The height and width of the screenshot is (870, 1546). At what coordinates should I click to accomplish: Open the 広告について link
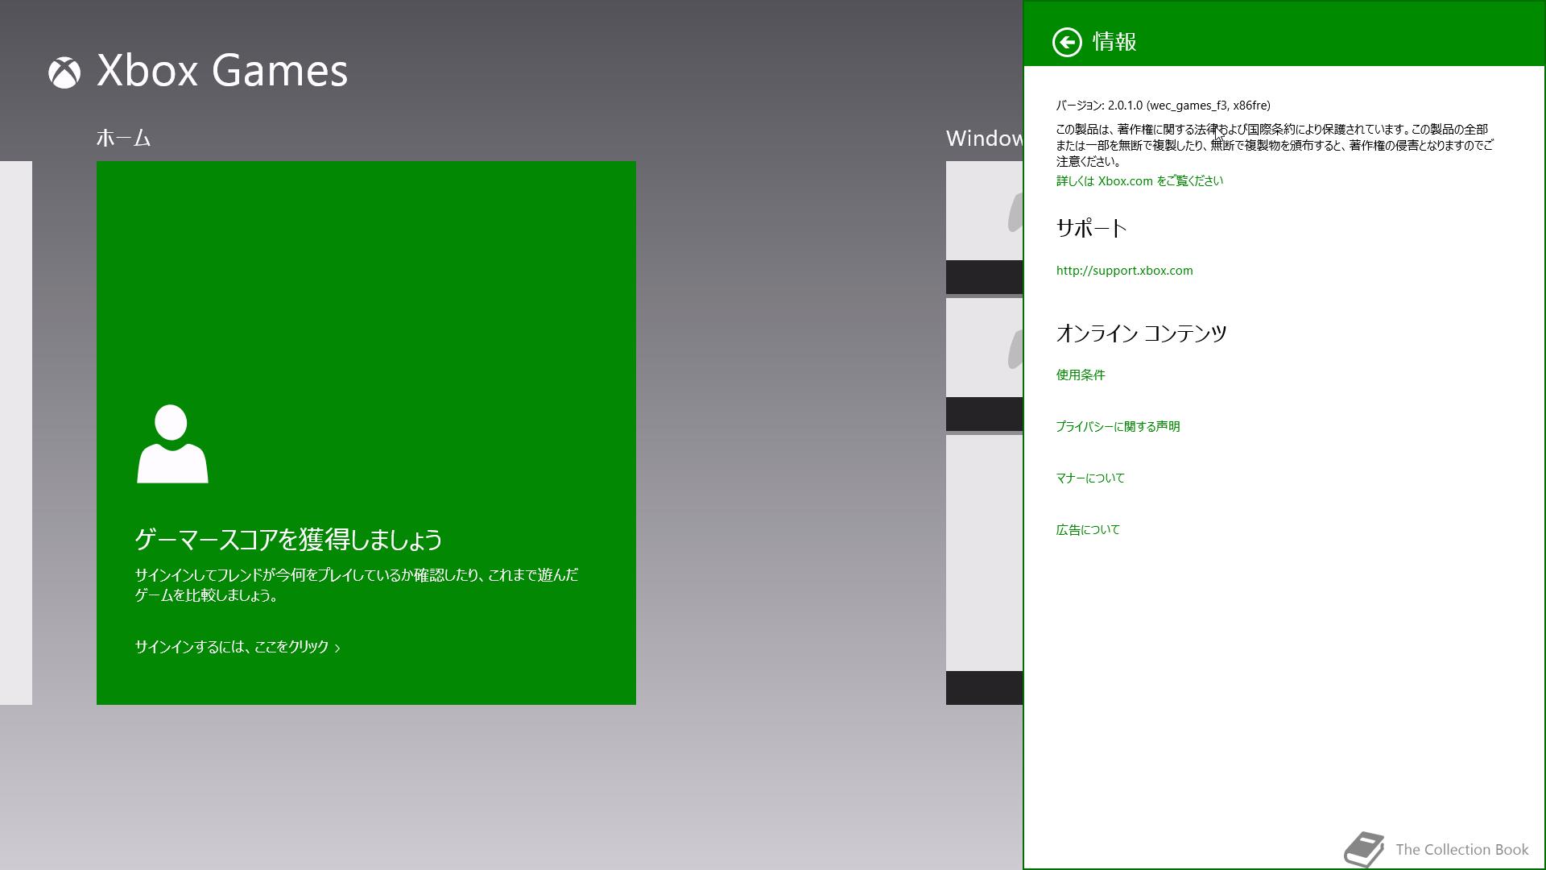point(1088,530)
